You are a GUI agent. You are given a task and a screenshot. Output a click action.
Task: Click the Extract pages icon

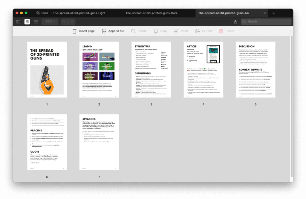(198, 31)
